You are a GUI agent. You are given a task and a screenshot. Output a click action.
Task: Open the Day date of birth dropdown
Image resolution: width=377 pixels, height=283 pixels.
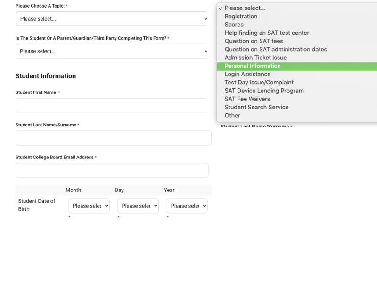click(x=138, y=206)
